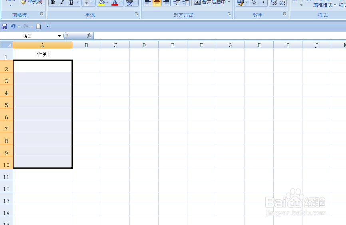The width and height of the screenshot is (346, 225).
Task: Apply accounting number format icon
Action: tap(241, 3)
